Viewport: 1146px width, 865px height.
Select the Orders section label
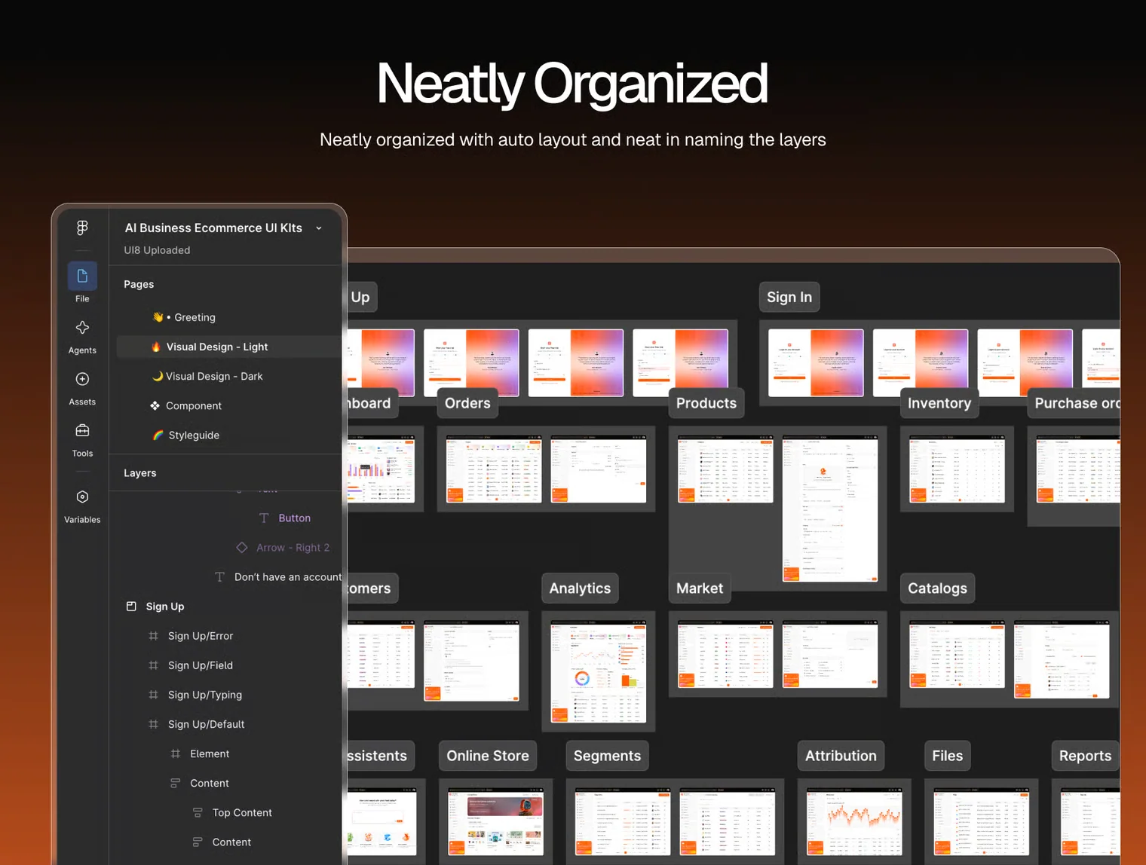(467, 403)
